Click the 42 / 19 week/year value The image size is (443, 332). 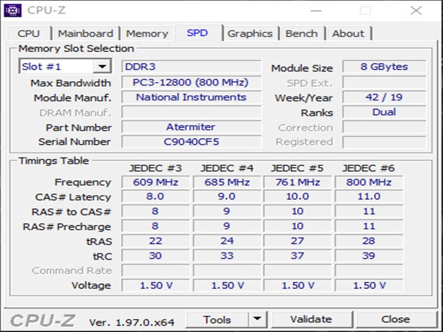tap(384, 97)
